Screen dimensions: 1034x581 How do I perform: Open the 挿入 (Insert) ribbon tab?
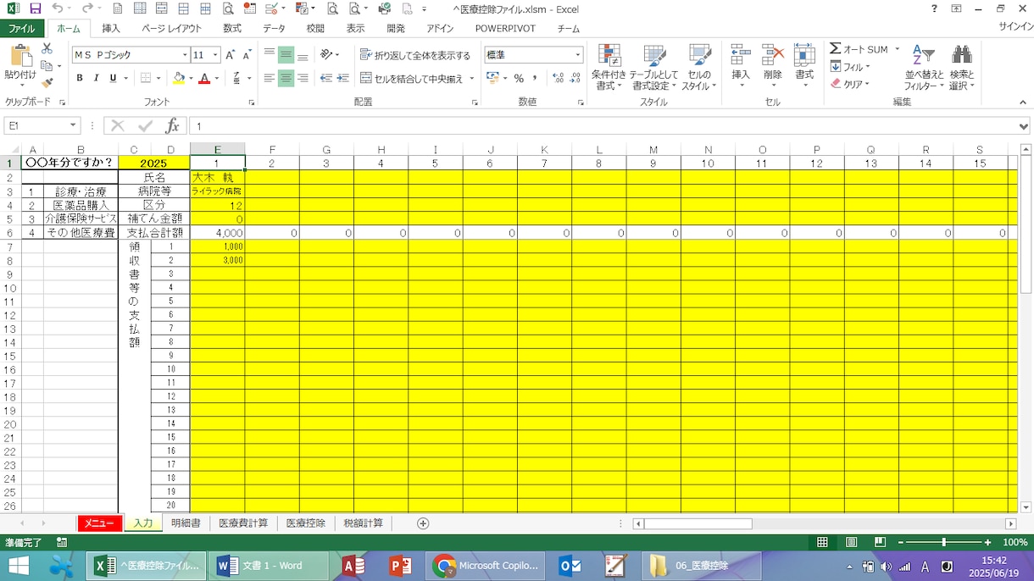pos(111,28)
